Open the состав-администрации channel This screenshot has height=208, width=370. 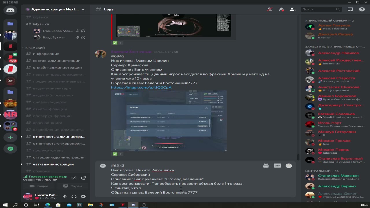(x=55, y=61)
